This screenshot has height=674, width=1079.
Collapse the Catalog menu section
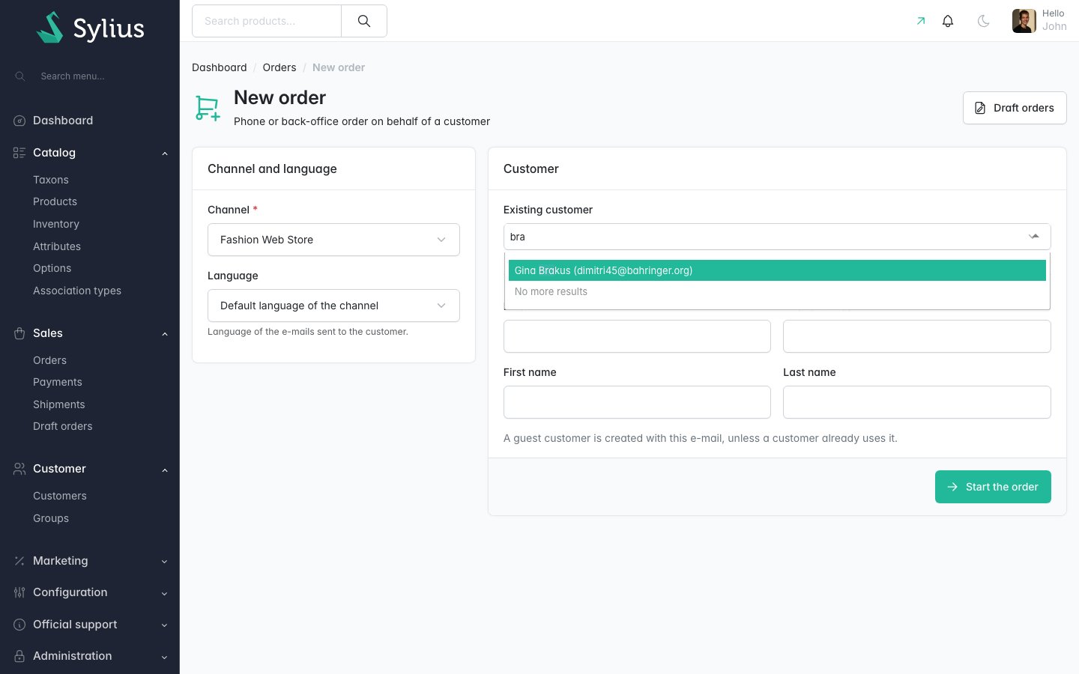(x=164, y=154)
